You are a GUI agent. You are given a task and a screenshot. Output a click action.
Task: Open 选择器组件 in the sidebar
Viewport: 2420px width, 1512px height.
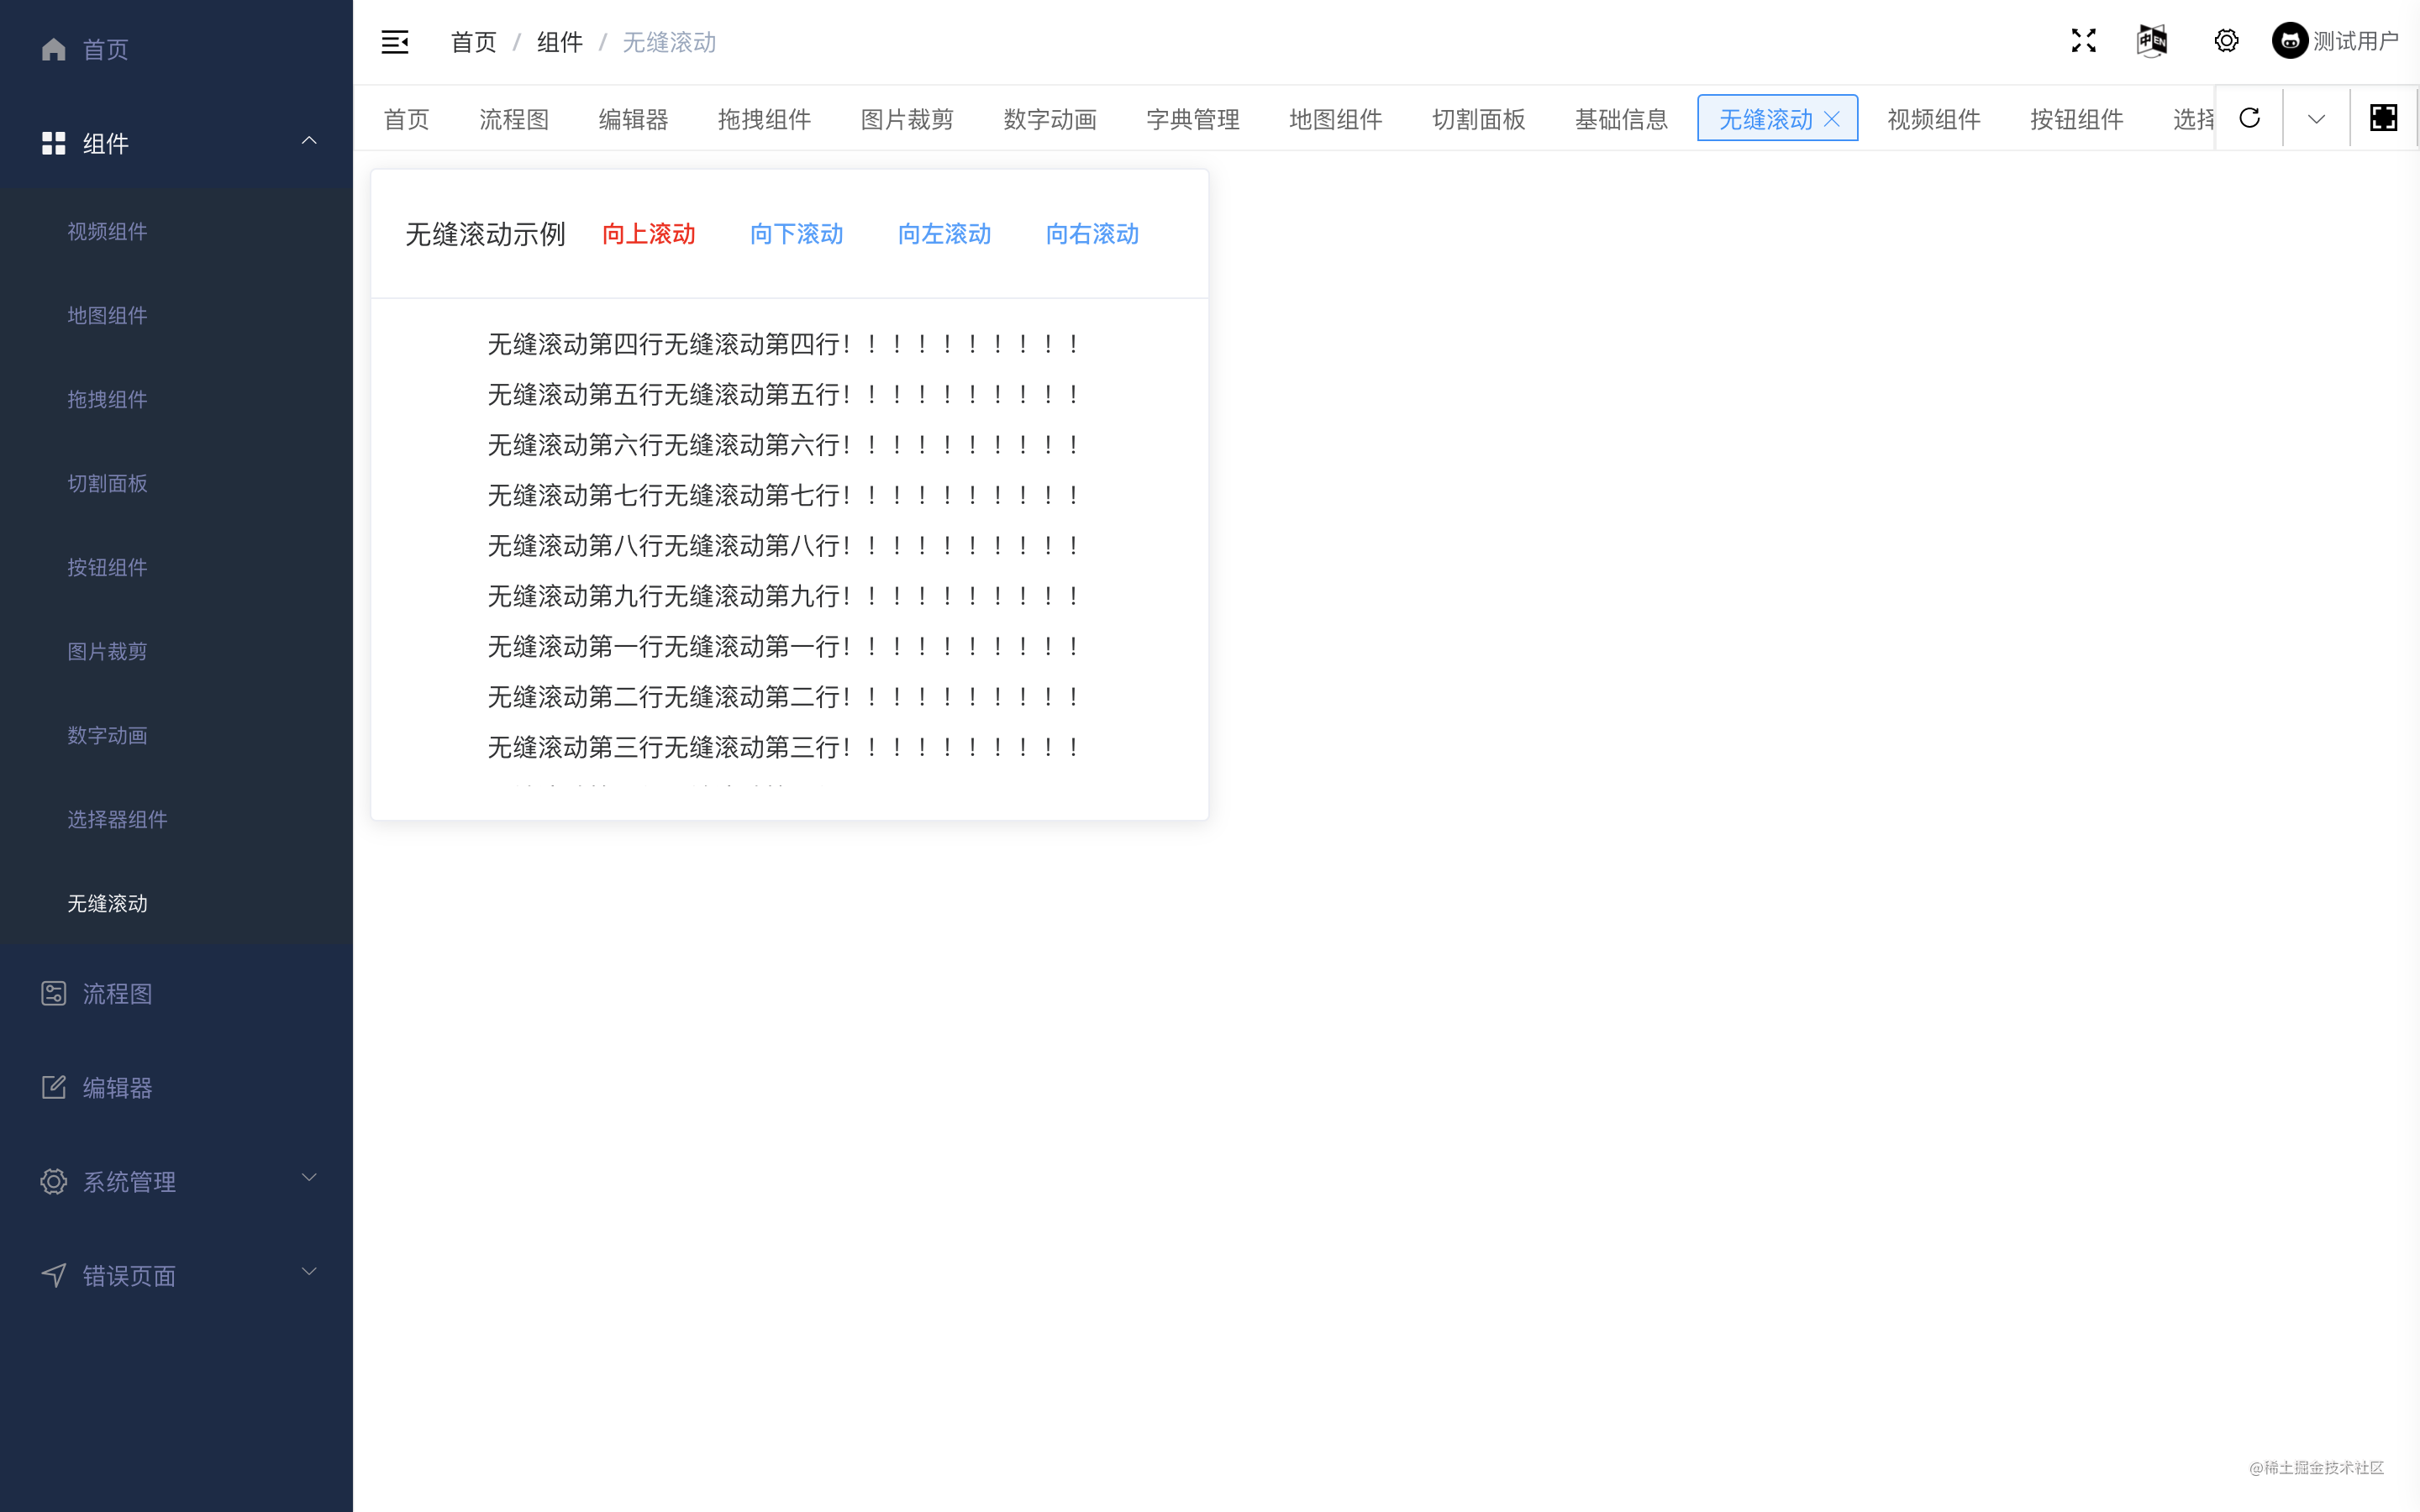pyautogui.click(x=117, y=819)
